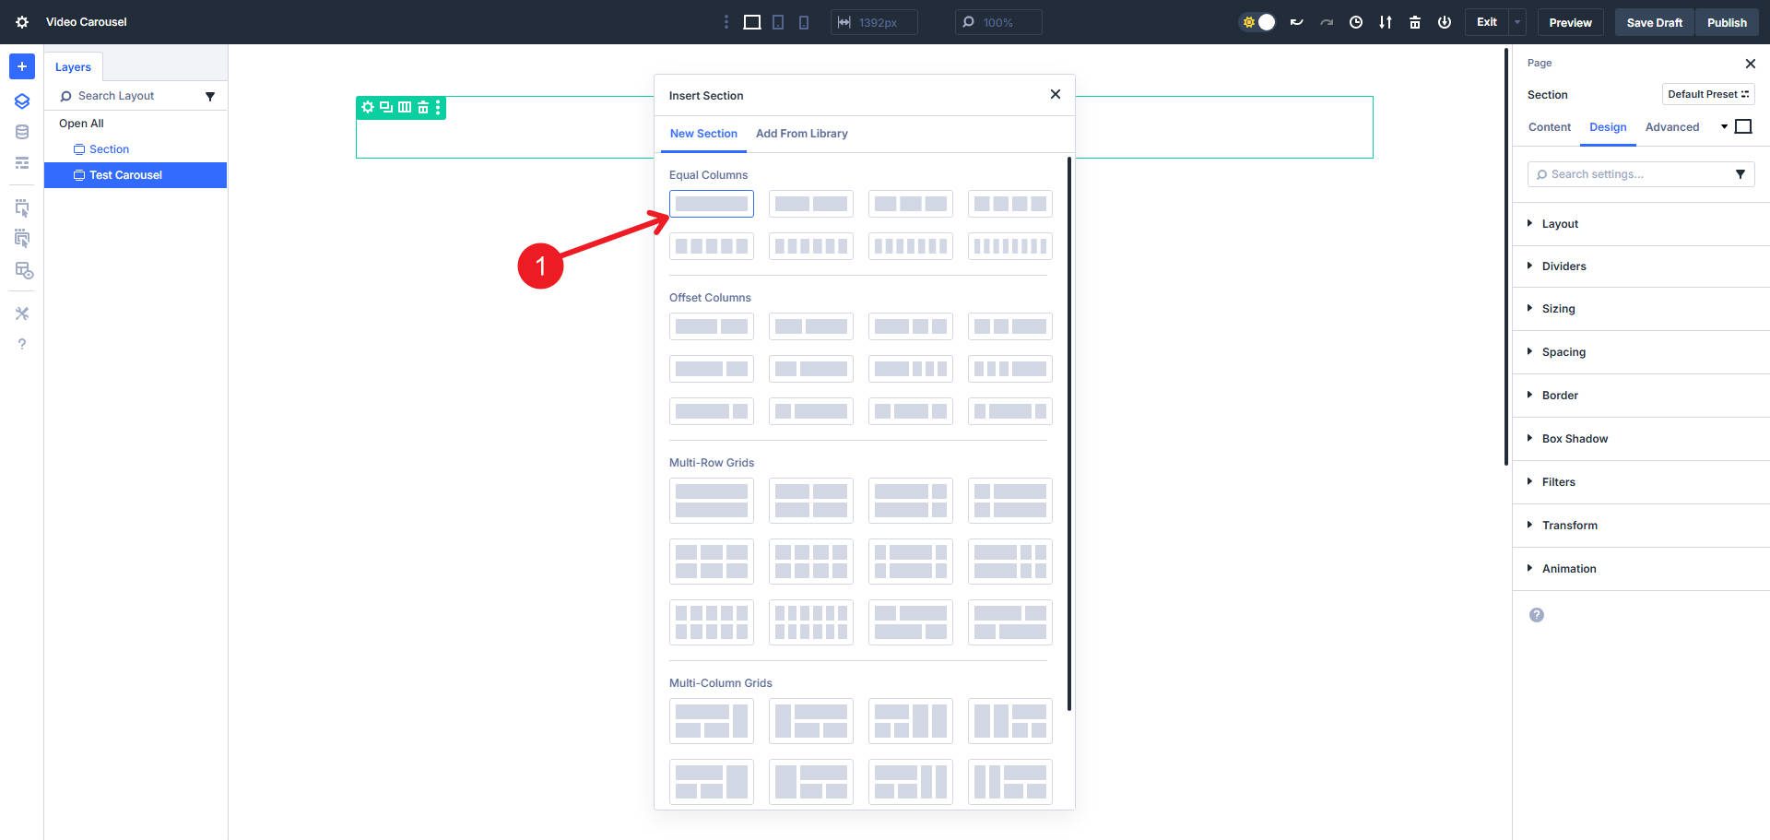The image size is (1770, 840).
Task: Duplicate the section via green toolbar icon
Action: click(x=385, y=107)
